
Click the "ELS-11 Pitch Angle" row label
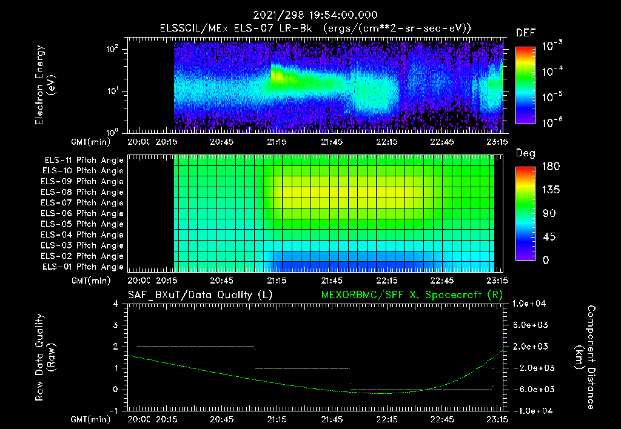point(84,161)
